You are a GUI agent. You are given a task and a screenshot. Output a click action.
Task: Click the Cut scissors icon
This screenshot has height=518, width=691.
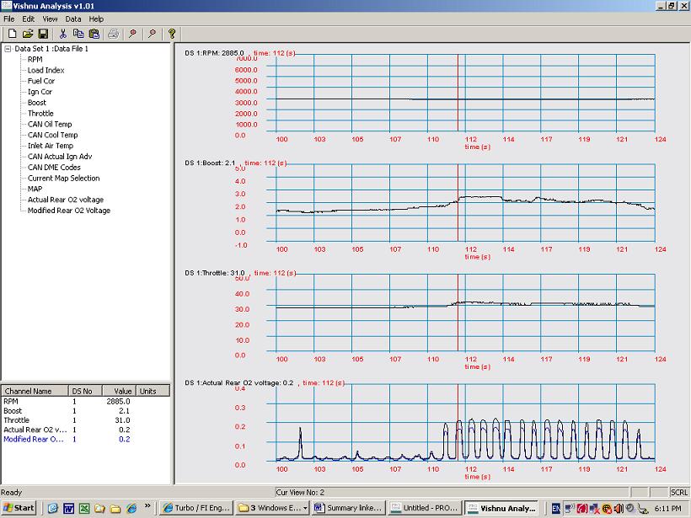(62, 34)
